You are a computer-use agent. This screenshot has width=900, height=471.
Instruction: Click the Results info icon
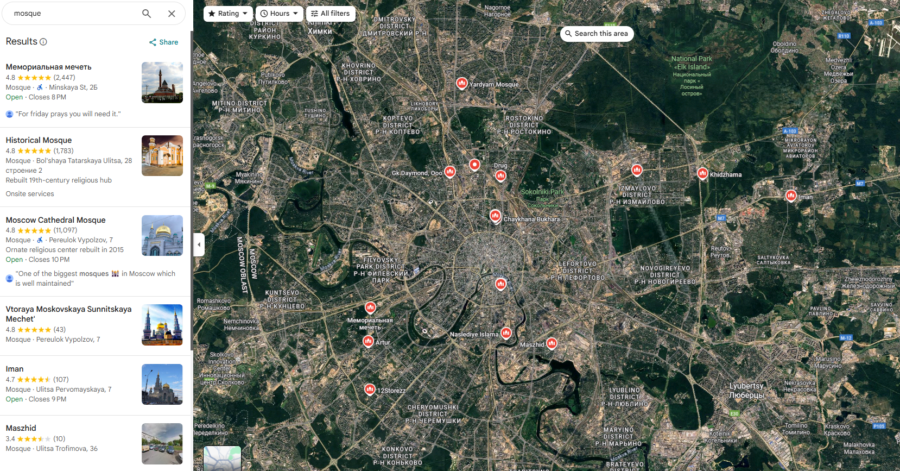43,42
